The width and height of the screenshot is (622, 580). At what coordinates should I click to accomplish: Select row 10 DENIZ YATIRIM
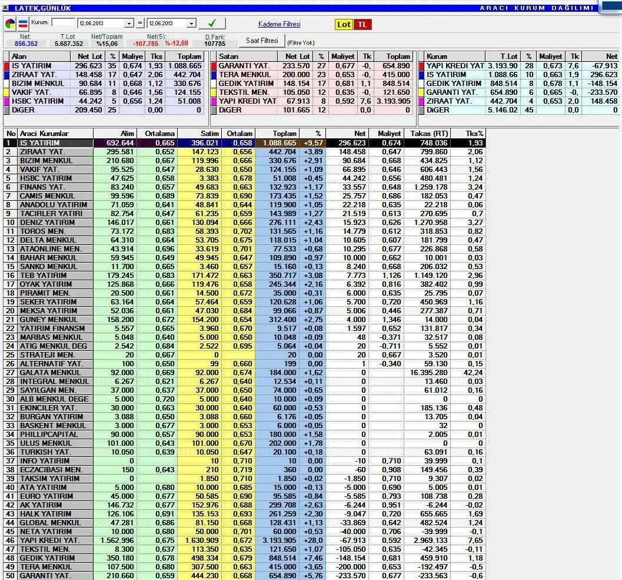244,223
